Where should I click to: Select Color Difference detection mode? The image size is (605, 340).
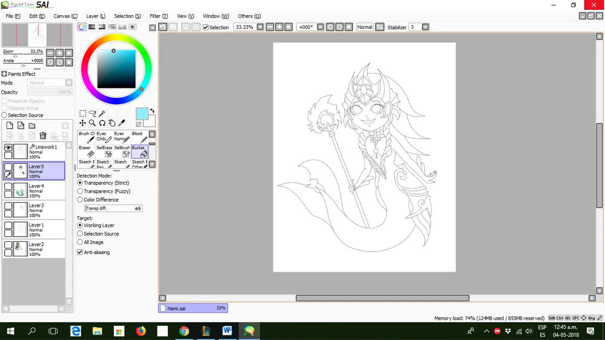click(80, 200)
